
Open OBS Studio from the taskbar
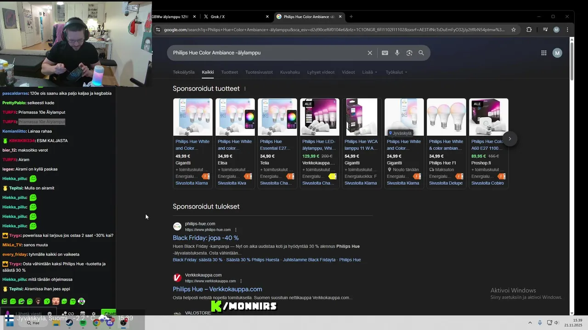(124, 323)
